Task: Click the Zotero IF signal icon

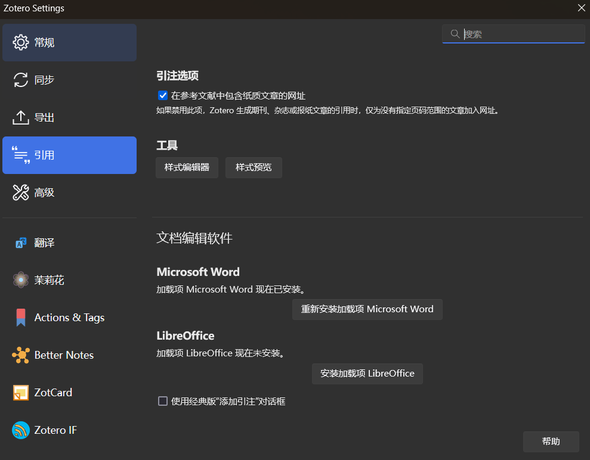Action: [x=21, y=430]
